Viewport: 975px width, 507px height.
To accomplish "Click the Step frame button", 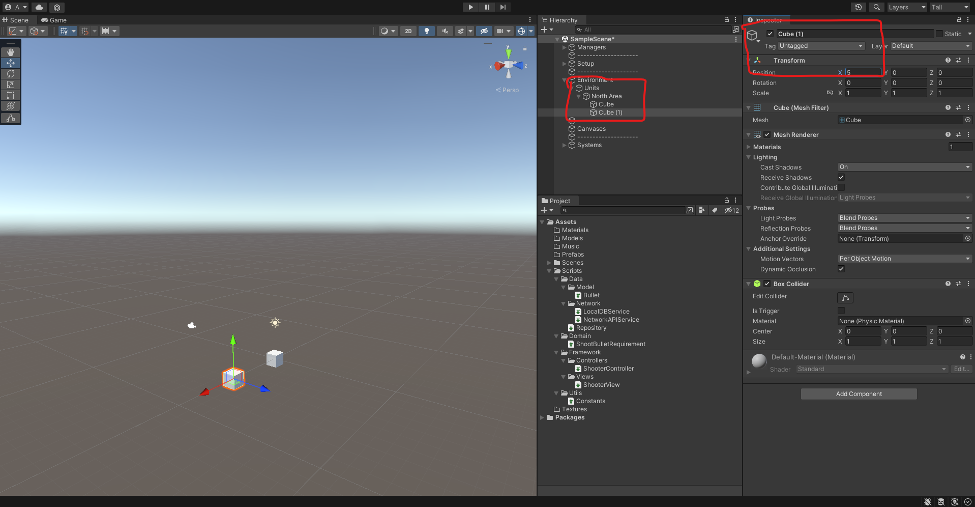I will (x=503, y=7).
